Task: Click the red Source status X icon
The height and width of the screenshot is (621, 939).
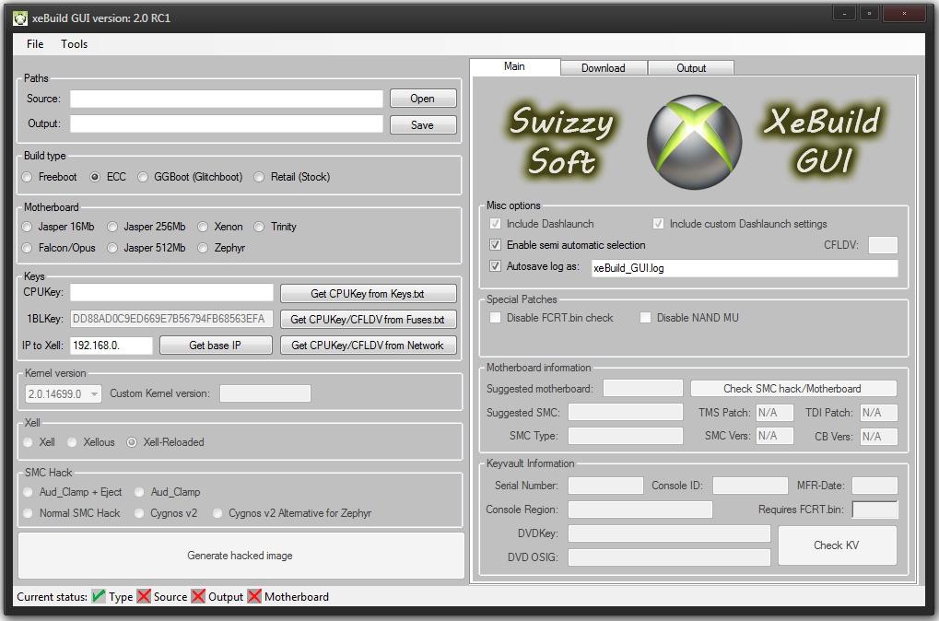Action: coord(144,597)
